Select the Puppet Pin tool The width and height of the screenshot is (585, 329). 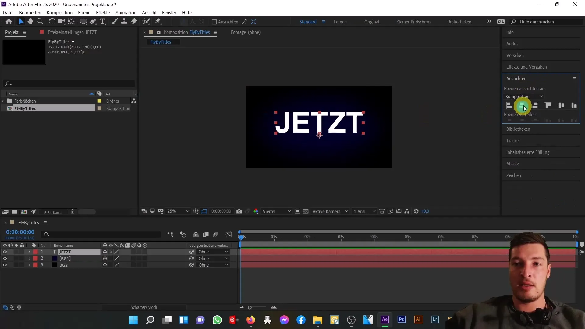(158, 21)
